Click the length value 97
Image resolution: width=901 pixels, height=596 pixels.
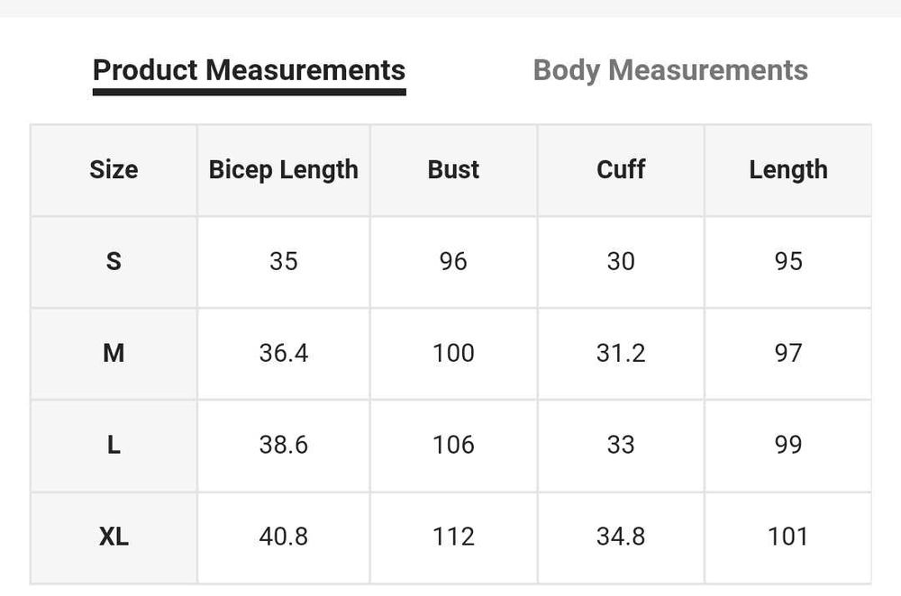788,353
